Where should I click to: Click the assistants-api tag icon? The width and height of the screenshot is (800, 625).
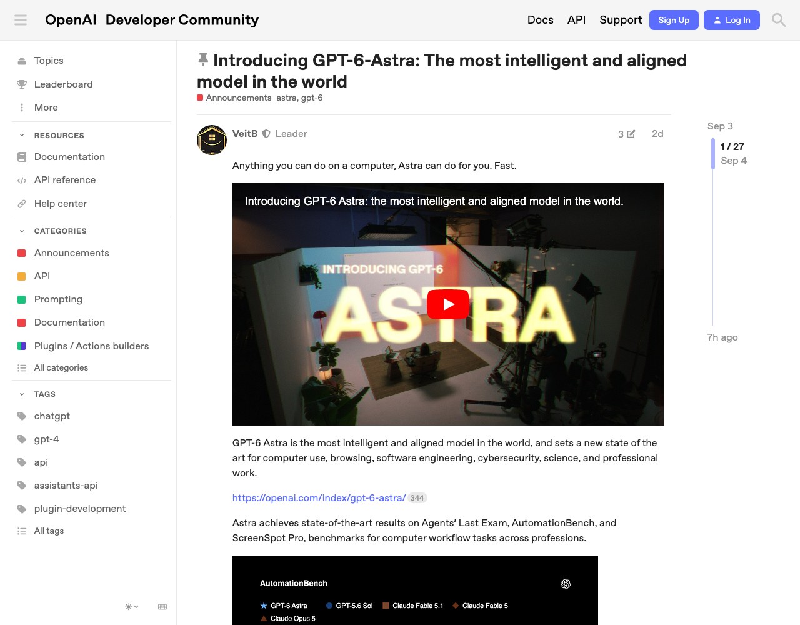tap(22, 486)
